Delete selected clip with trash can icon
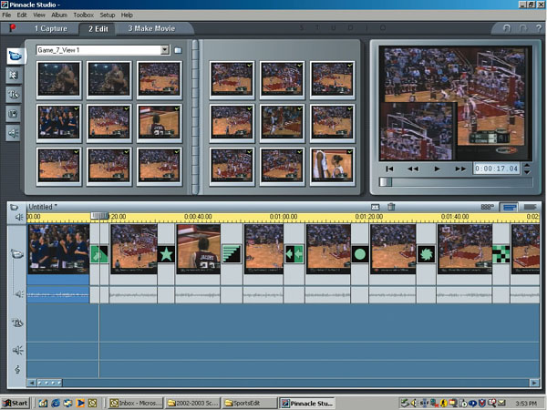The width and height of the screenshot is (547, 410). coord(391,208)
